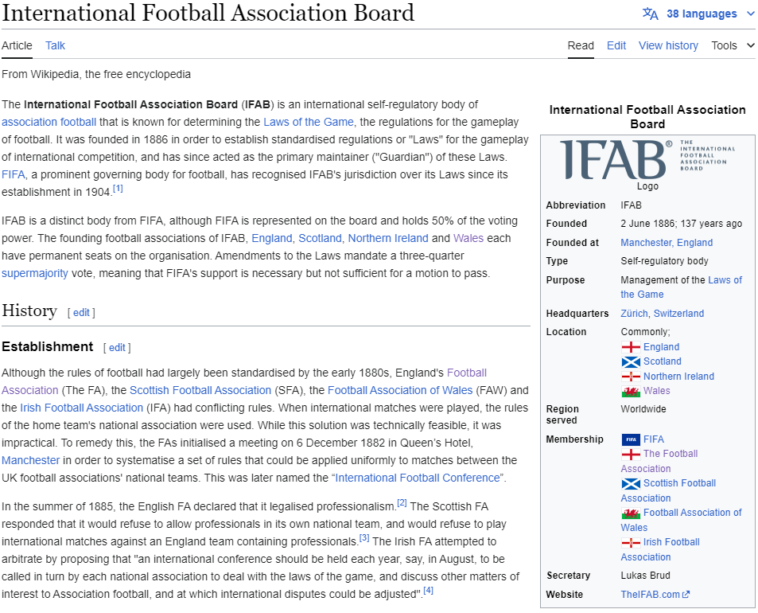This screenshot has width=758, height=613.
Task: Open Football Association of Wales link in Establishment
Action: (400, 390)
